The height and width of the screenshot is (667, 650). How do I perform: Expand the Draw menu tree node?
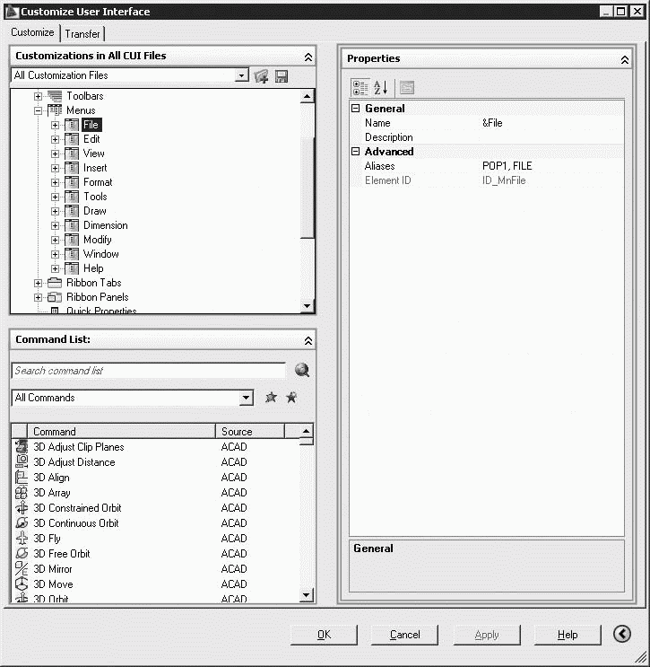click(x=55, y=211)
